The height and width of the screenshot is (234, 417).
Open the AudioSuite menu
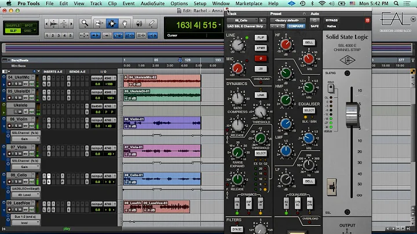point(152,3)
